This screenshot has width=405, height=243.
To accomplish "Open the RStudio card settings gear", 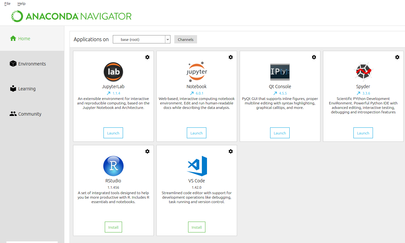I will coord(147,151).
